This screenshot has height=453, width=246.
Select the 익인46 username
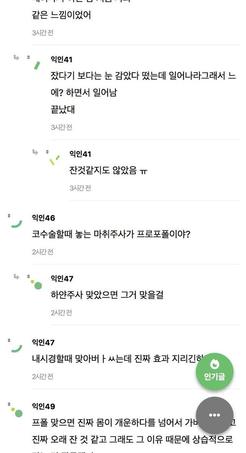tap(43, 218)
